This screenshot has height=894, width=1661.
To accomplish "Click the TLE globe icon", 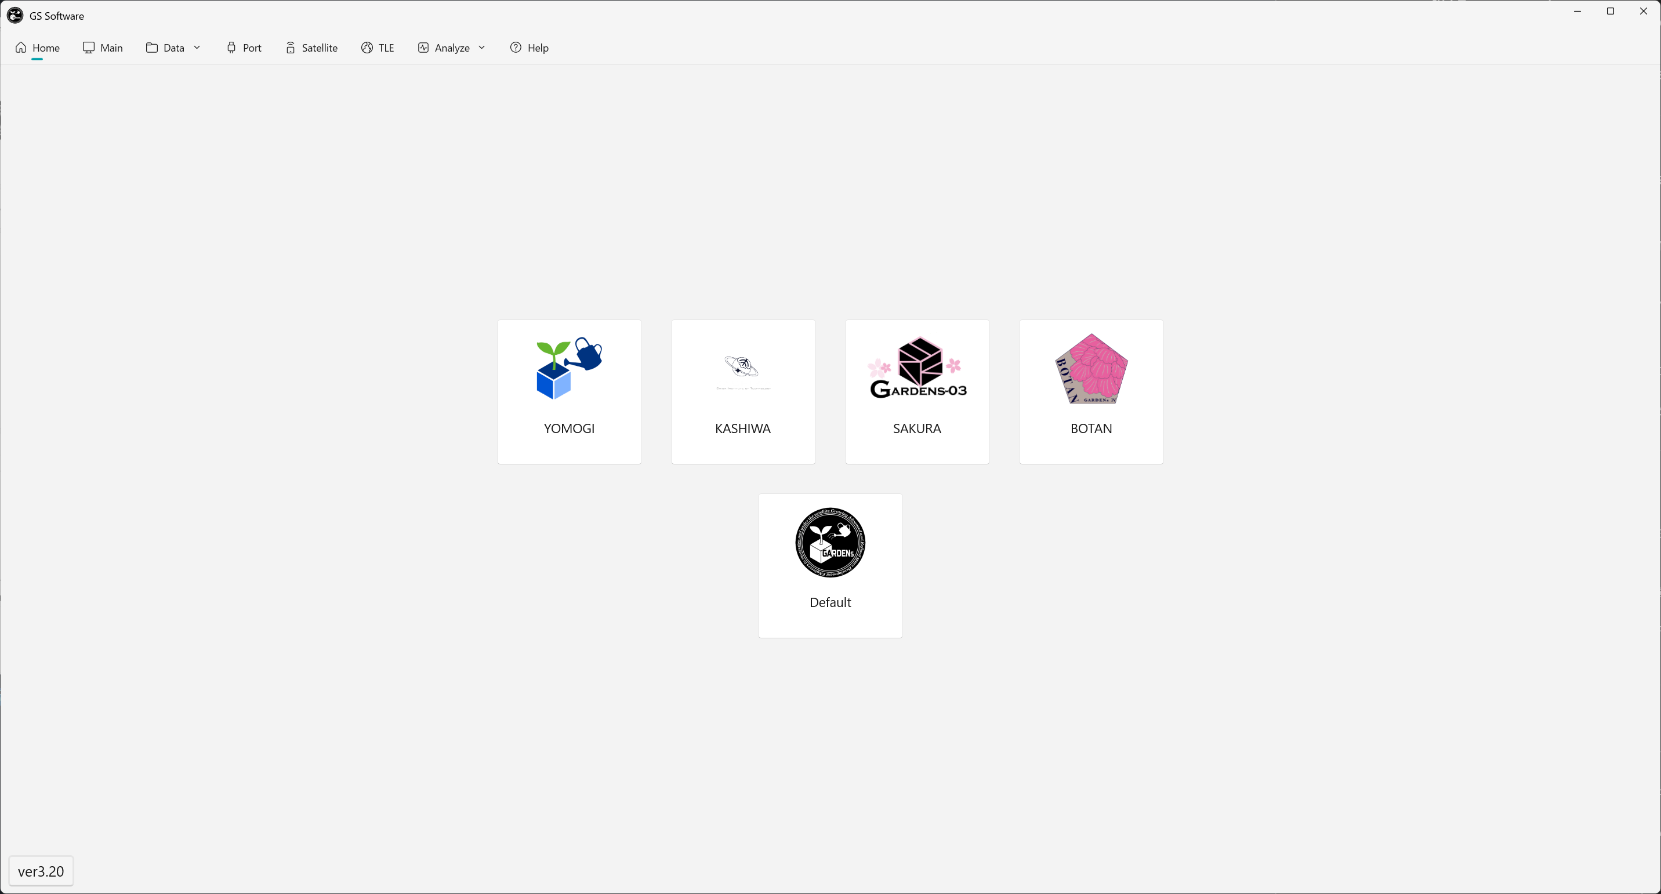I will coord(367,48).
